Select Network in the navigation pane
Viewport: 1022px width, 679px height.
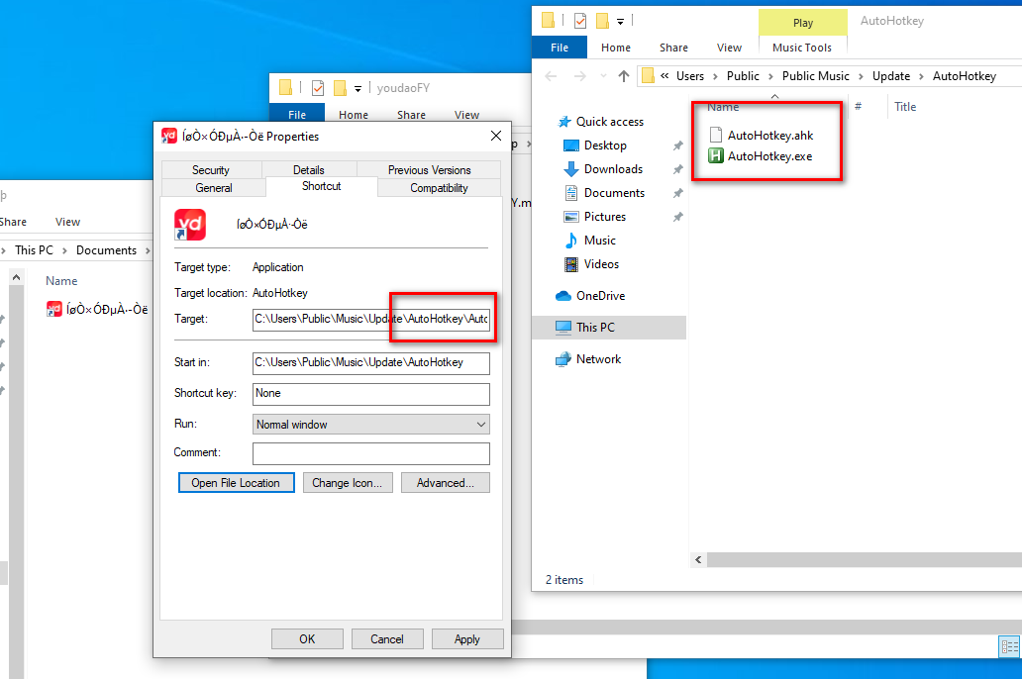click(598, 359)
